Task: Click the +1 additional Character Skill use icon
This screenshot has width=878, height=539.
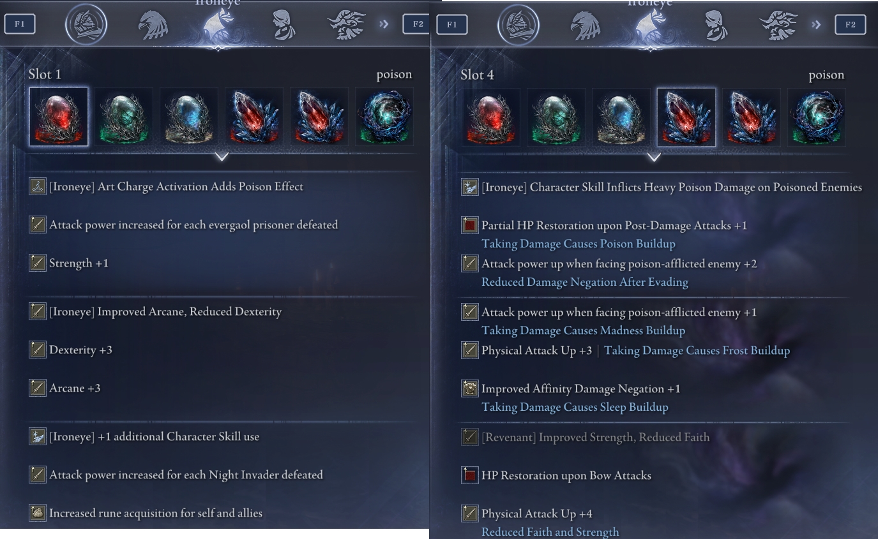Action: tap(38, 436)
